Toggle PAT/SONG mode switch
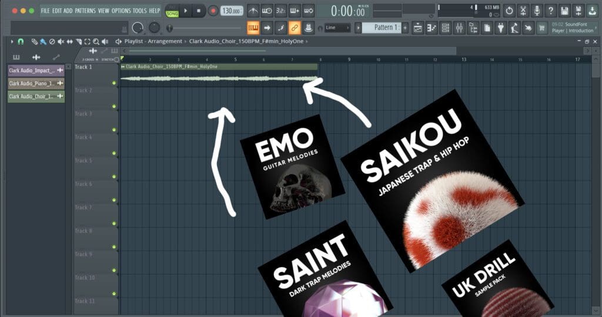Screen dimensions: 602x317 pos(172,11)
